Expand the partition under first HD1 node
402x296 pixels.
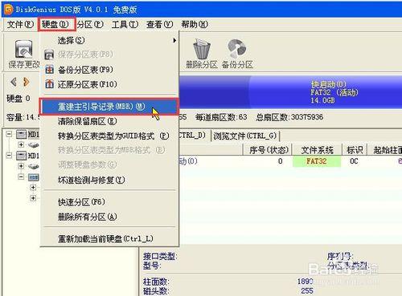[21, 144]
